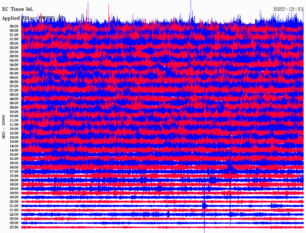The image size is (306, 233).
Task: Select the 12:00 time label
Action: [14, 129]
